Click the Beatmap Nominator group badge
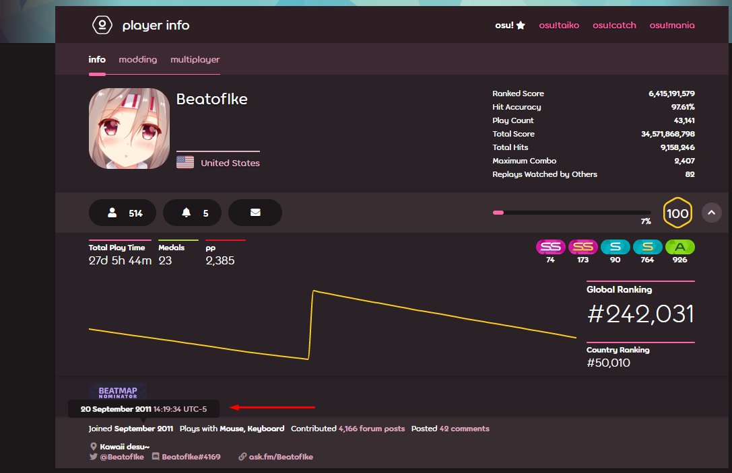732x473 pixels. [x=118, y=392]
